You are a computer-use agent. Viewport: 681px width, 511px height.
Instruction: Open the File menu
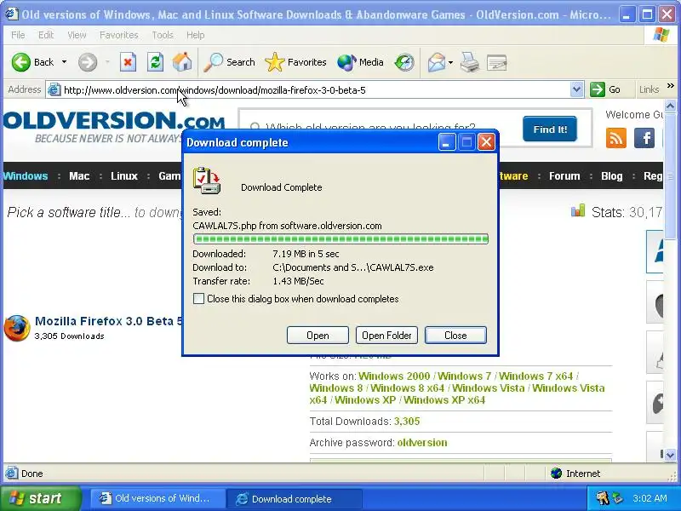18,35
